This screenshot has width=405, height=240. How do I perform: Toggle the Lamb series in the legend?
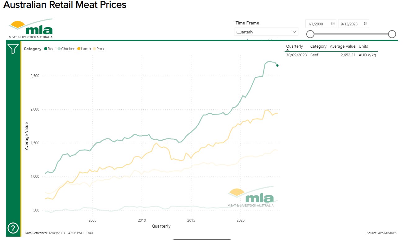coord(83,49)
